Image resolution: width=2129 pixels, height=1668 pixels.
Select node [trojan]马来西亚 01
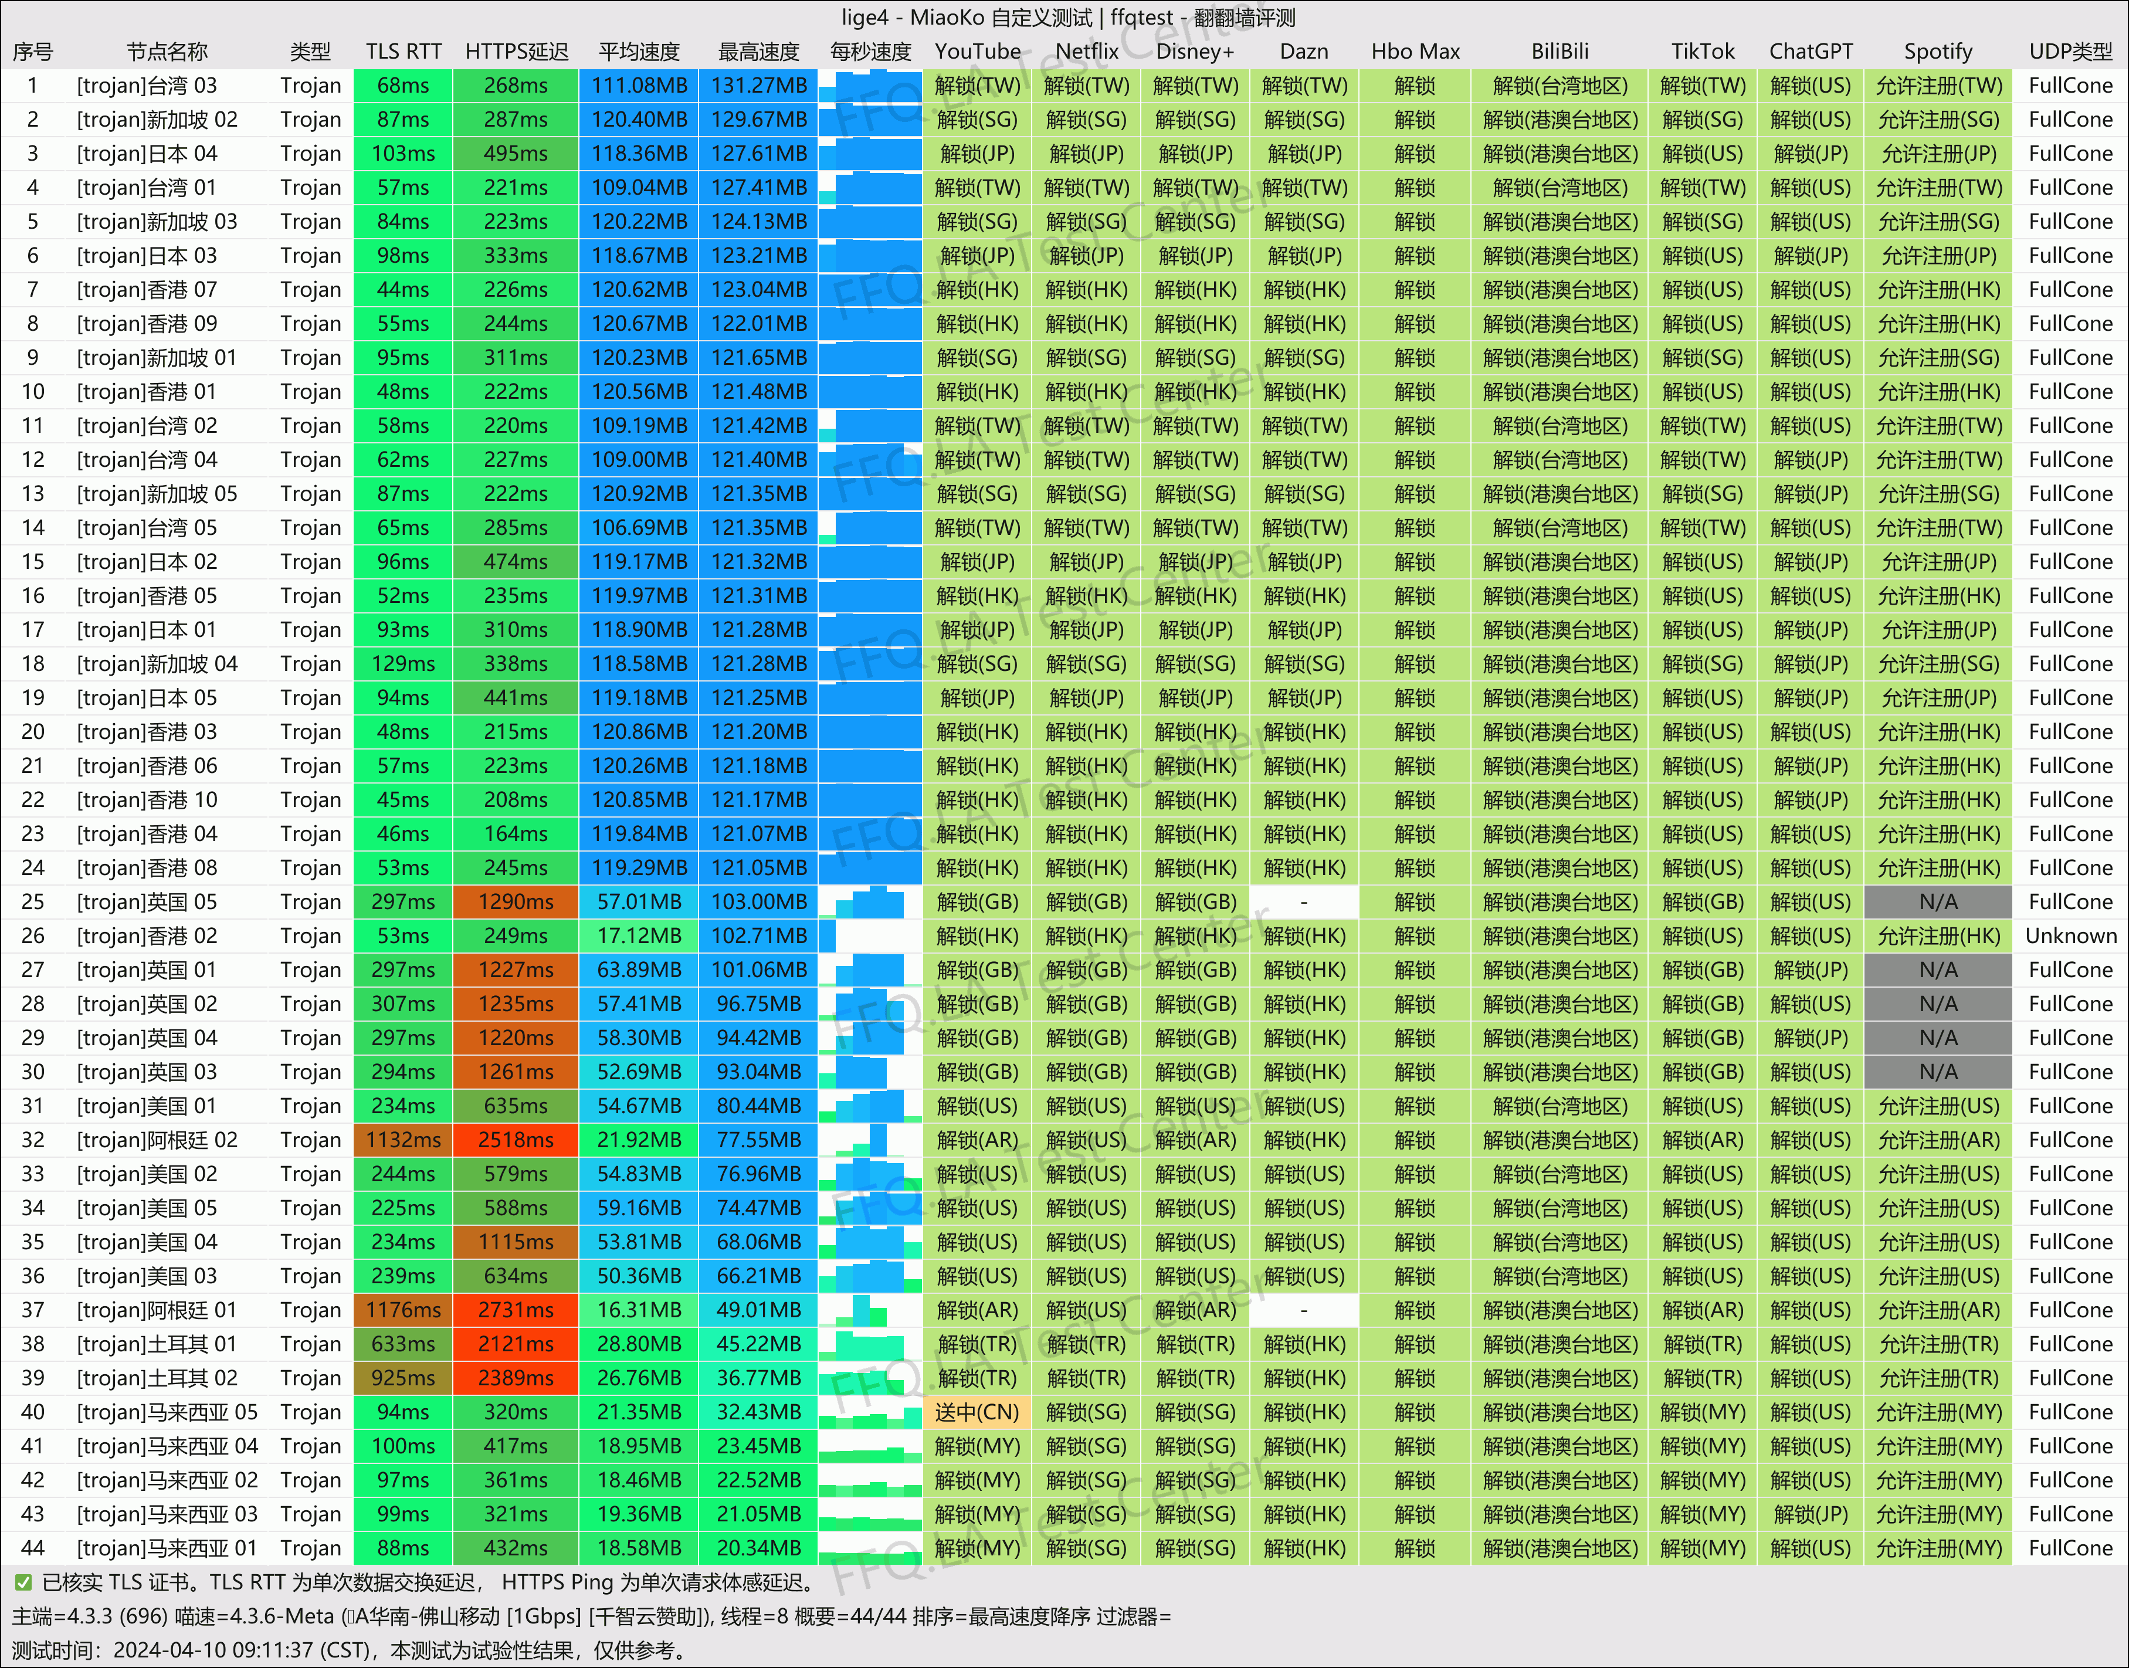pos(167,1549)
